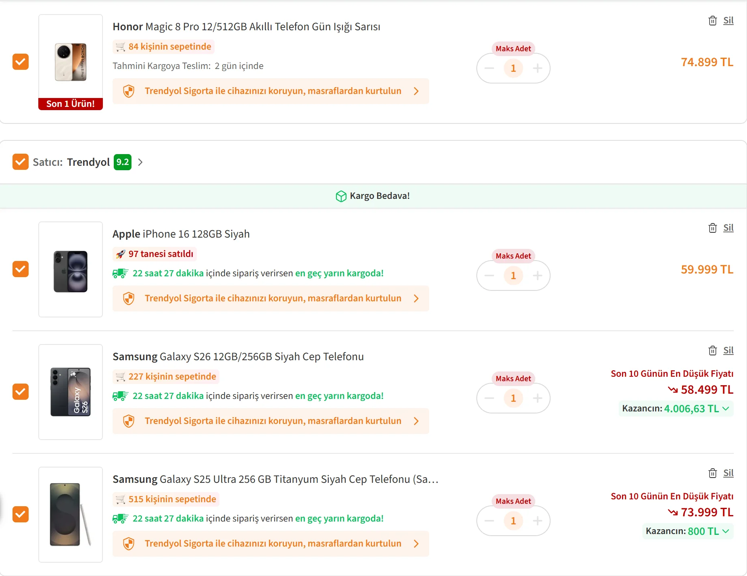
Task: Click the trash icon for Honor Magic 8 Pro
Action: pyautogui.click(x=713, y=21)
